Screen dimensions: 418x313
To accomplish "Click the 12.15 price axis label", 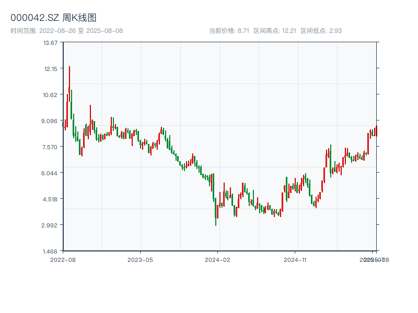I will tap(51, 68).
